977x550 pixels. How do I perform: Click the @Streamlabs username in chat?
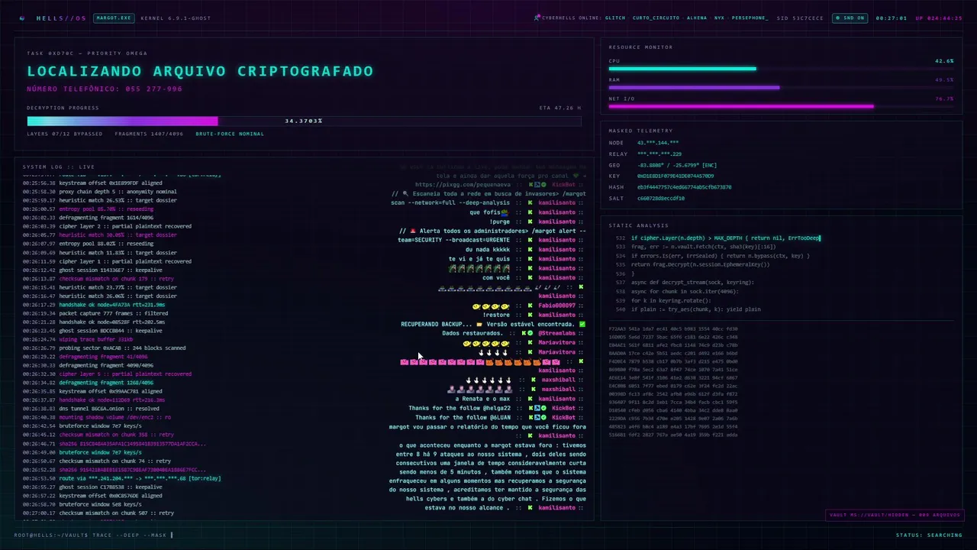click(556, 333)
